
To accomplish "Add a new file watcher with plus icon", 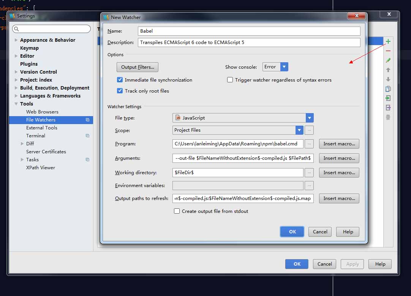I will tap(388, 41).
